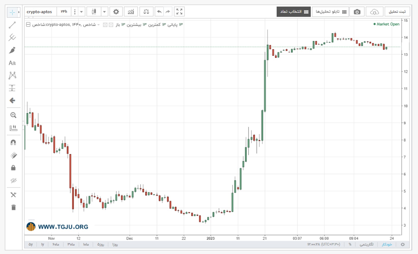Toggle hide all drawings eye icon
This screenshot has height=254, width=418.
click(13, 180)
